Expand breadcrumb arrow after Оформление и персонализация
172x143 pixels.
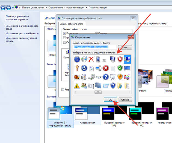86,8
